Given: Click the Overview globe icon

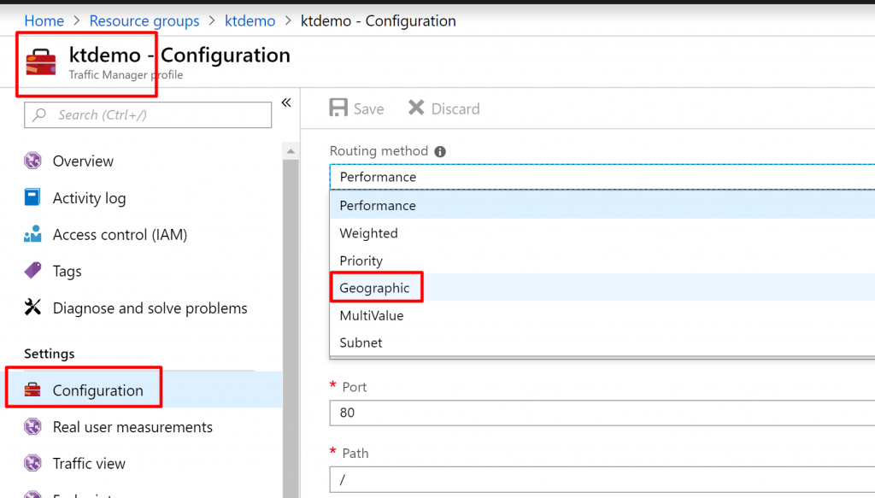Looking at the screenshot, I should tap(32, 161).
